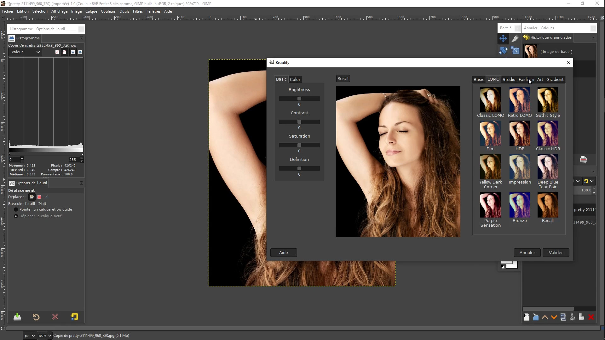Toggle the Pointer on layer and guide radio button
Screen dimensions: 605x340
coord(16,209)
